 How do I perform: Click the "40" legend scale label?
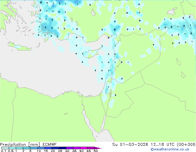tap(81, 151)
